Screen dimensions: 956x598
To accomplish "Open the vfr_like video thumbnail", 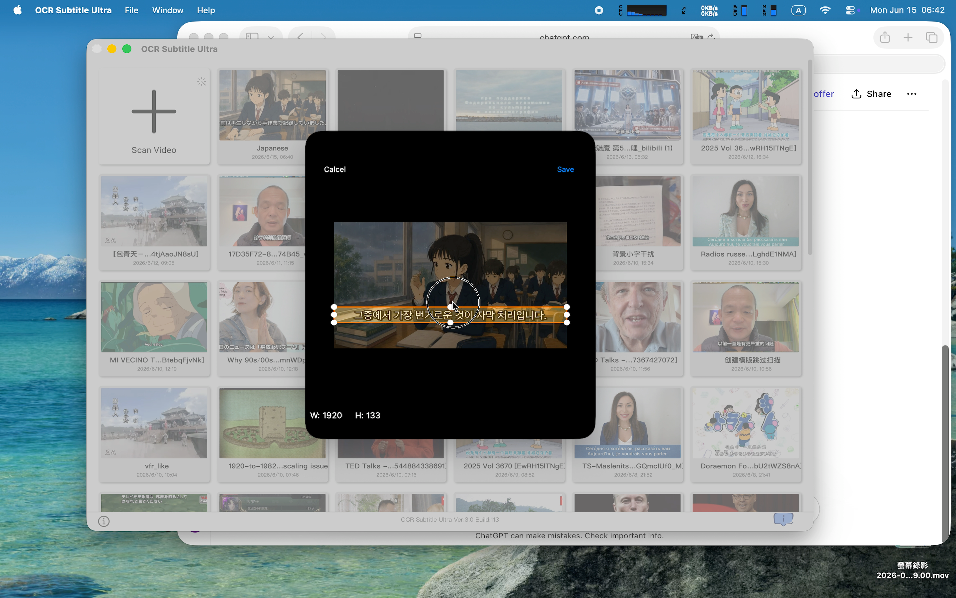I will [154, 423].
